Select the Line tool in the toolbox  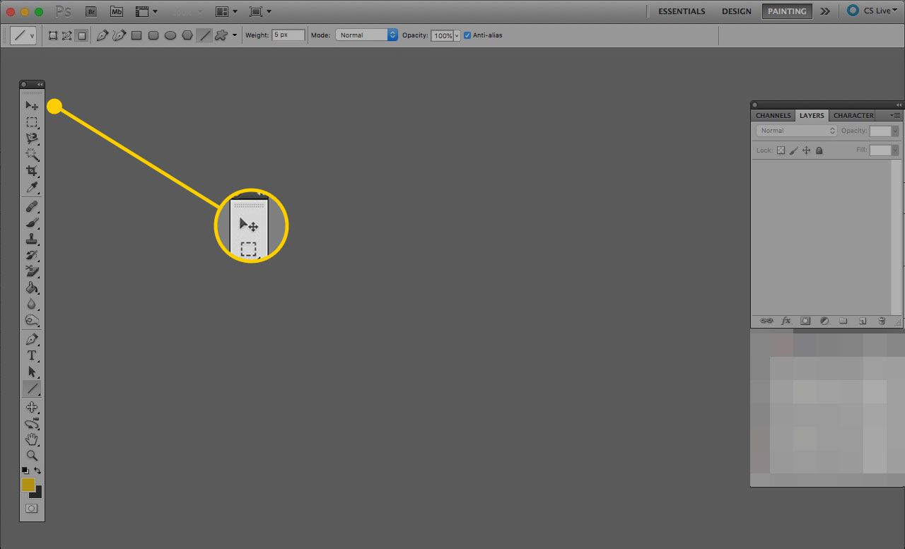[x=32, y=388]
